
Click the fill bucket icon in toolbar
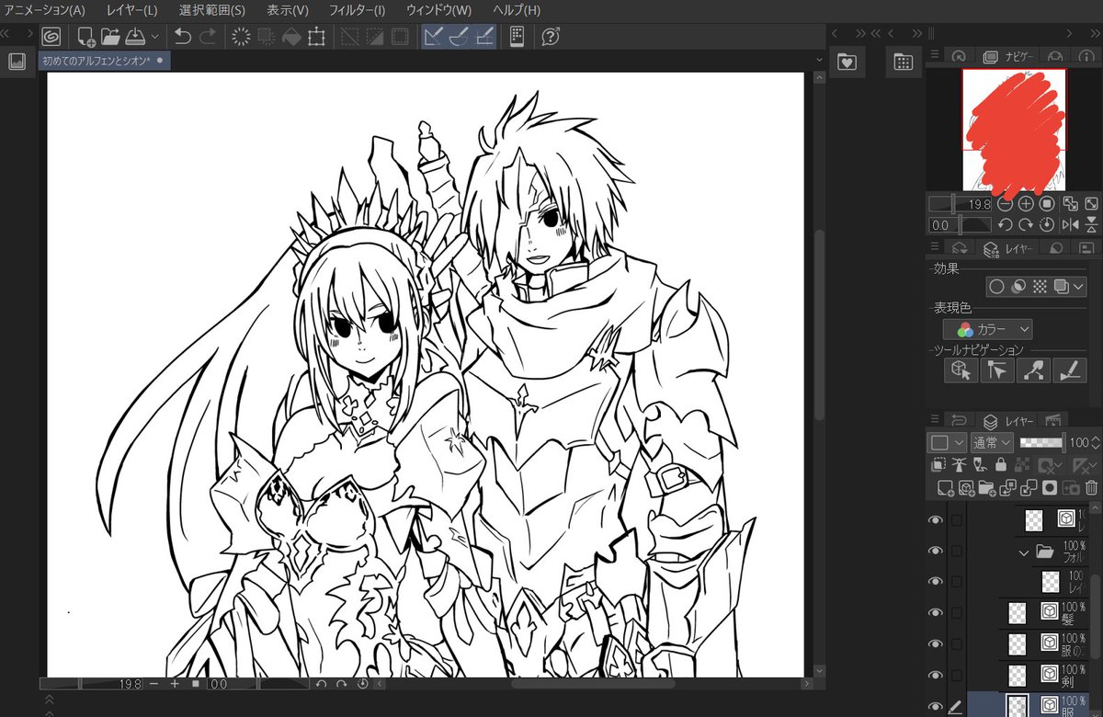tap(291, 37)
